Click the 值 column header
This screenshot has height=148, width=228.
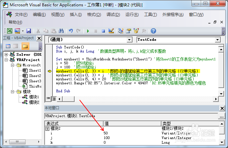tap(132, 124)
